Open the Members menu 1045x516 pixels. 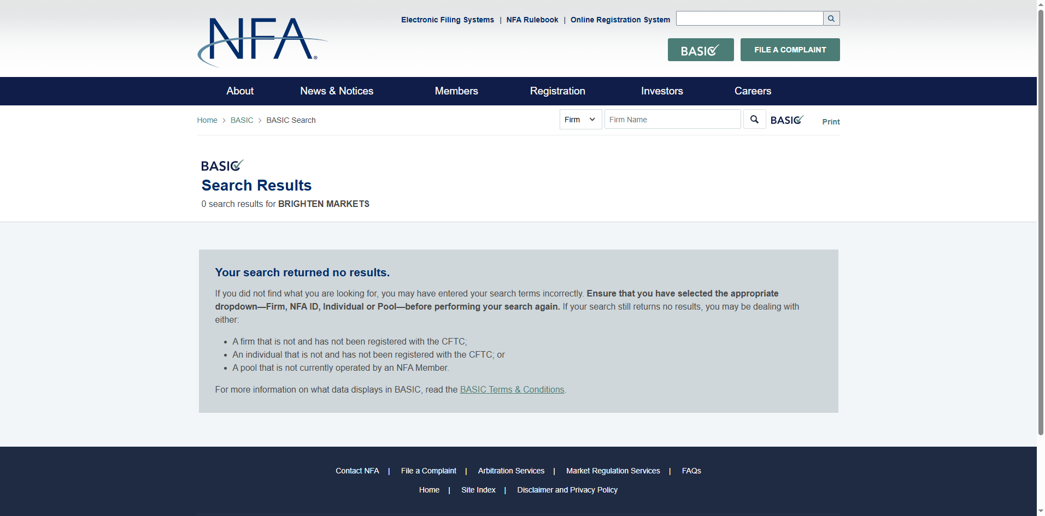coord(456,91)
